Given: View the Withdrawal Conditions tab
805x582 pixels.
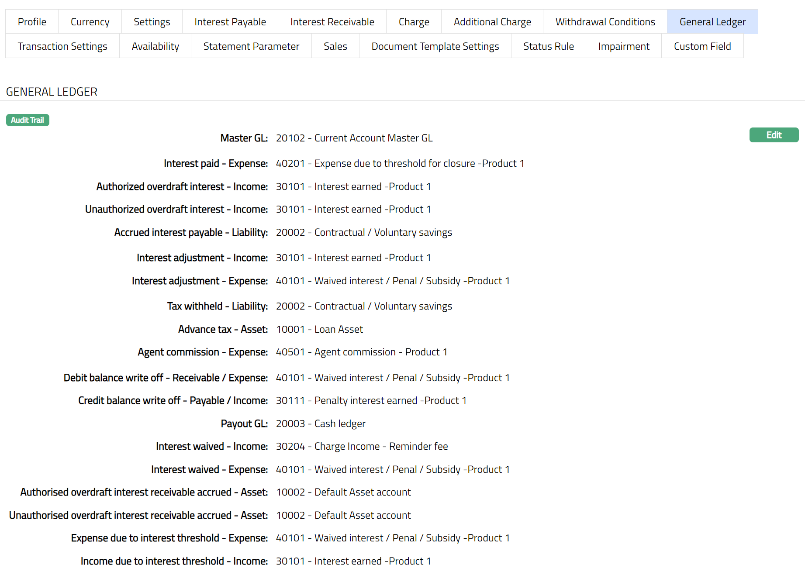Looking at the screenshot, I should pos(605,22).
